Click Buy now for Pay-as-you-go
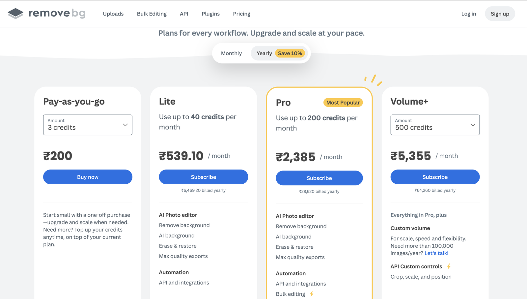 [88, 177]
